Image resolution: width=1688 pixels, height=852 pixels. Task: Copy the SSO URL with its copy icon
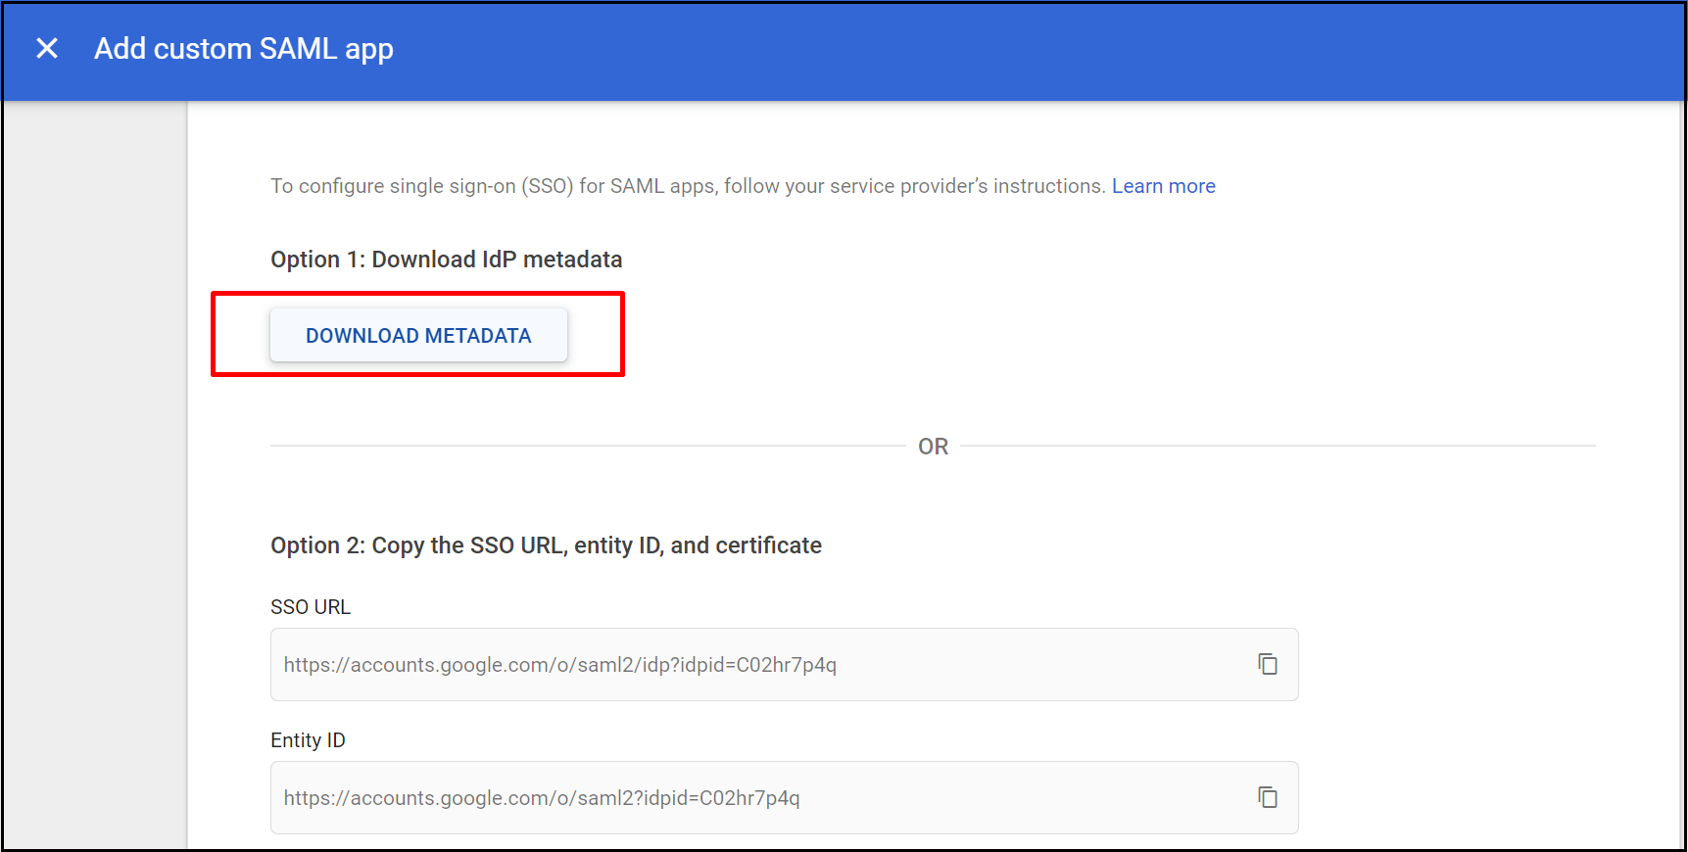[1268, 664]
